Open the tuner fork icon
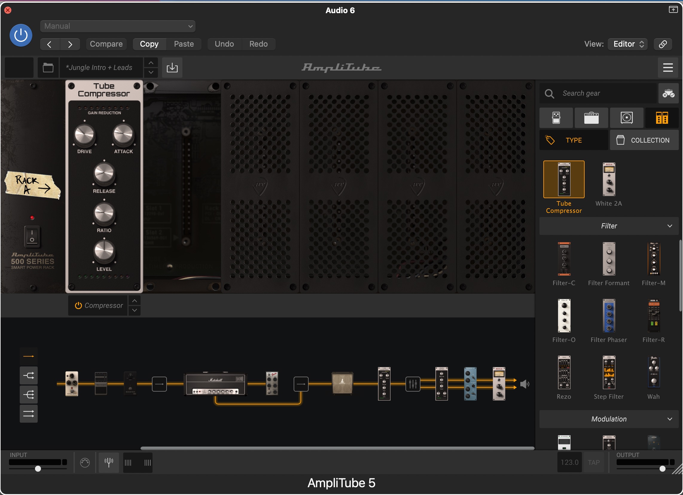The image size is (683, 495). [109, 462]
